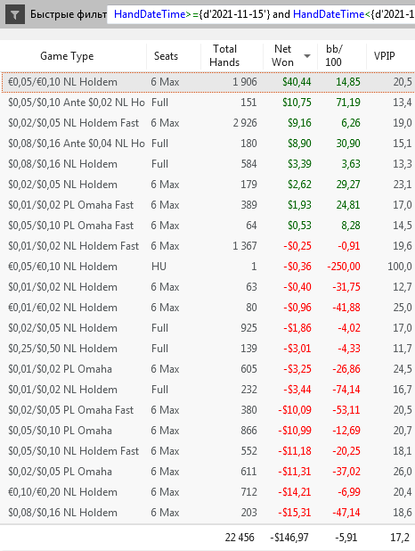Image resolution: width=415 pixels, height=551 pixels.
Task: Select the $0,02/$0,05 NL Holdem Fast row
Action: [207, 123]
